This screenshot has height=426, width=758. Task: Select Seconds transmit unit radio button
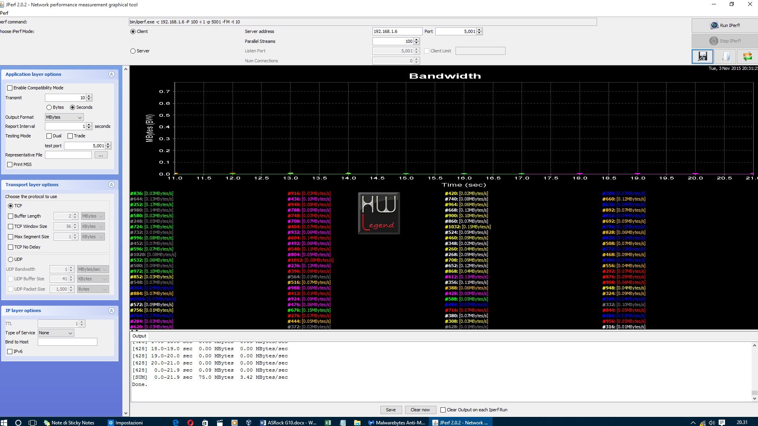tap(72, 107)
